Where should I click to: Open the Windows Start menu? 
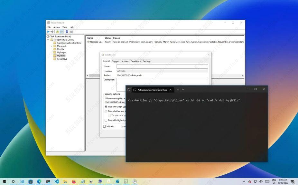pyautogui.click(x=4, y=181)
